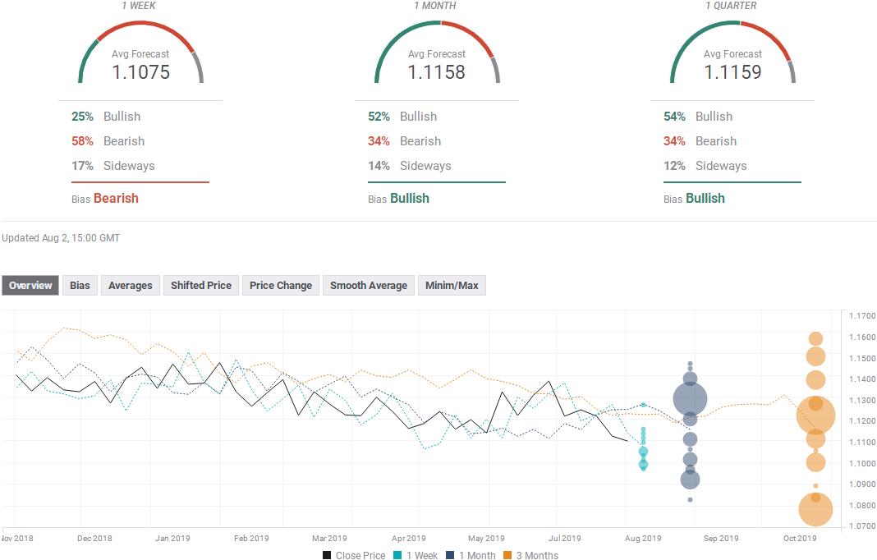Toggle the Close Price legend series

coord(354,555)
